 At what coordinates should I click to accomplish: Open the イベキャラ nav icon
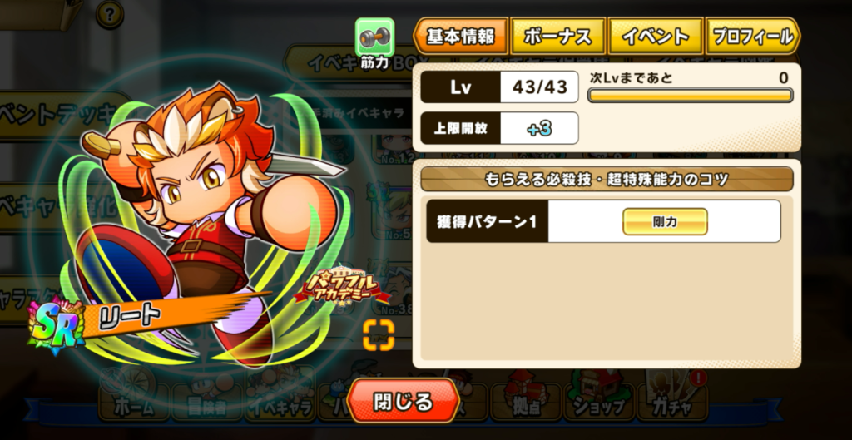point(280,395)
